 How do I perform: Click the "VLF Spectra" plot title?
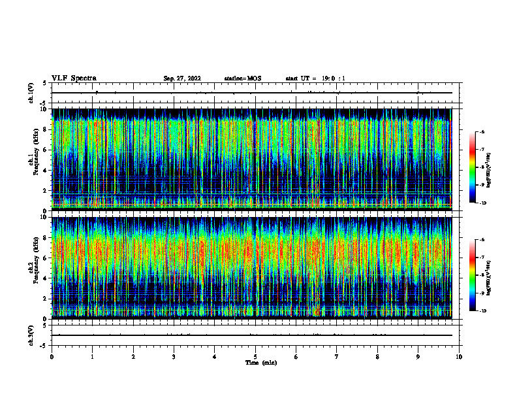(74, 78)
